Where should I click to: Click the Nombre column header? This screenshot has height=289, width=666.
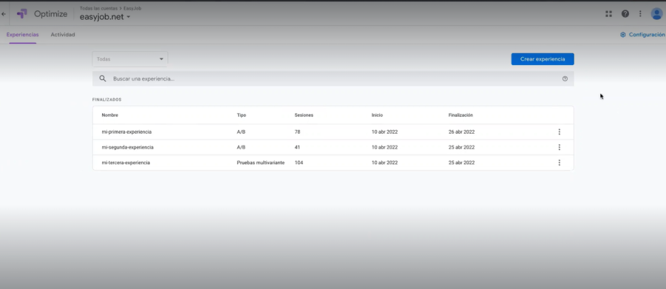[110, 115]
